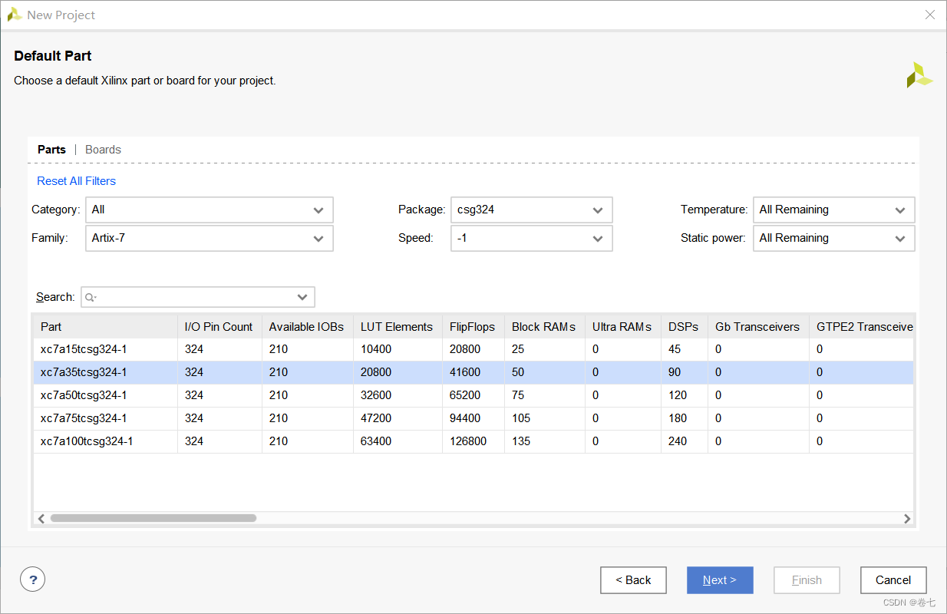This screenshot has width=947, height=614.
Task: Sort by FlipFlops column header
Action: point(473,326)
